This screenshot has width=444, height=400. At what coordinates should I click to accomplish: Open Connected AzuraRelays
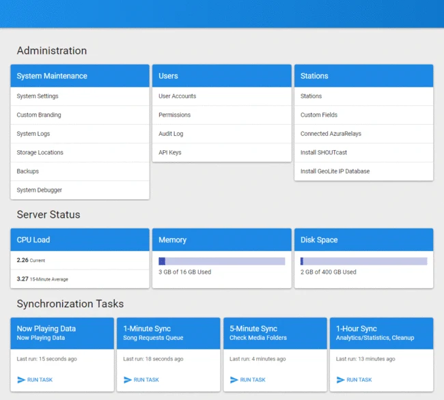[364, 134]
